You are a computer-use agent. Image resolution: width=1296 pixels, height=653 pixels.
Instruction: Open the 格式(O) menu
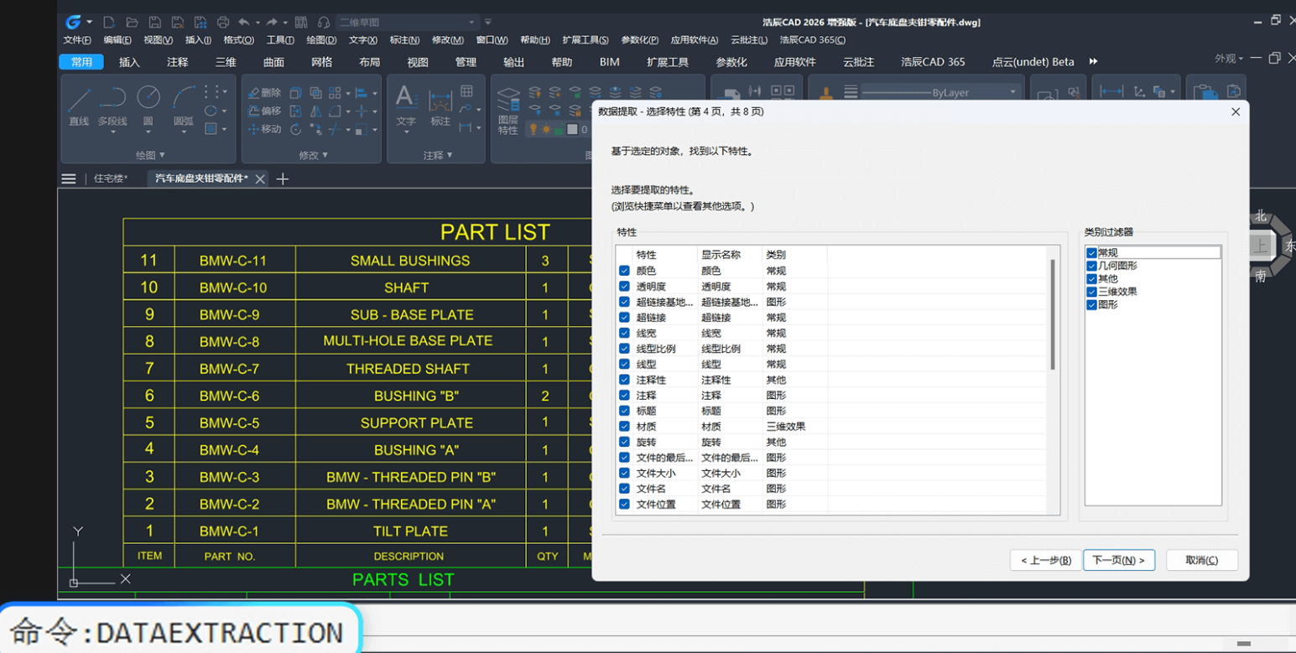point(238,40)
